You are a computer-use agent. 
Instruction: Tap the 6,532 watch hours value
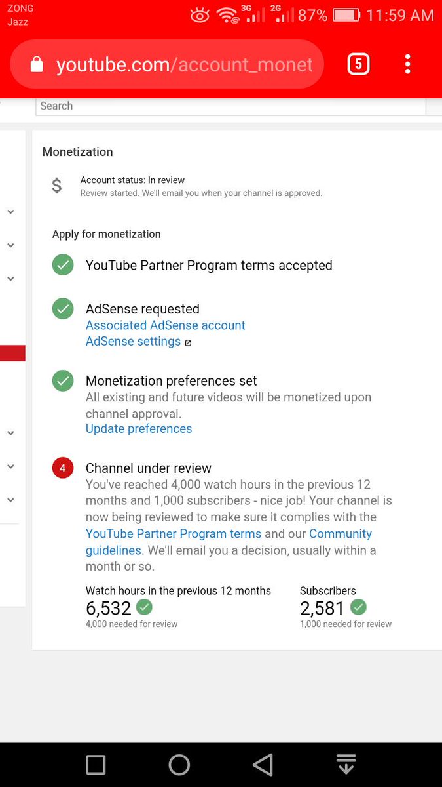coord(109,608)
